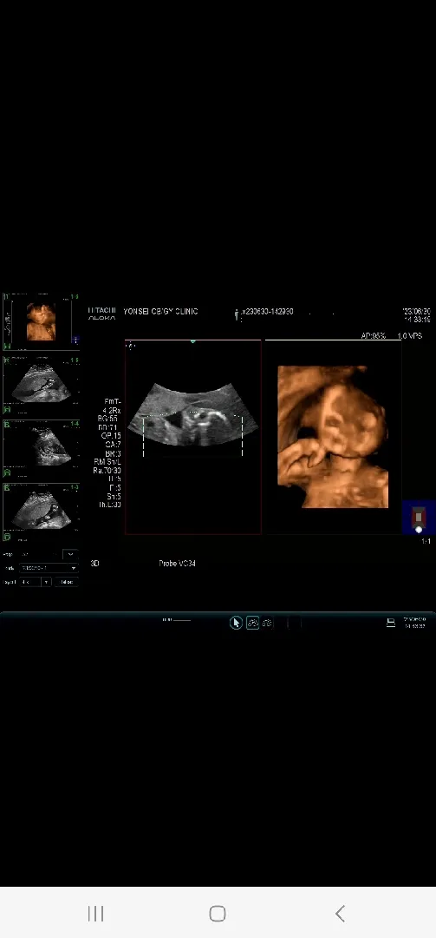Click the green marker on the 3D thumbnail corner
The image size is (436, 938).
tap(7, 347)
